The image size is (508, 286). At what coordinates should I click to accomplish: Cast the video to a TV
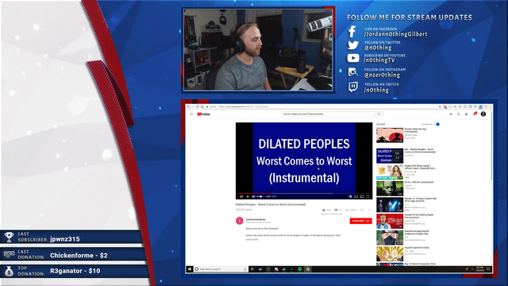[x=362, y=196]
